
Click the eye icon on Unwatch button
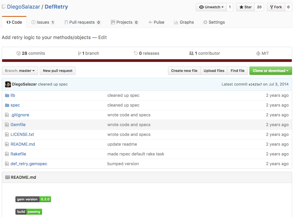[x=201, y=7]
